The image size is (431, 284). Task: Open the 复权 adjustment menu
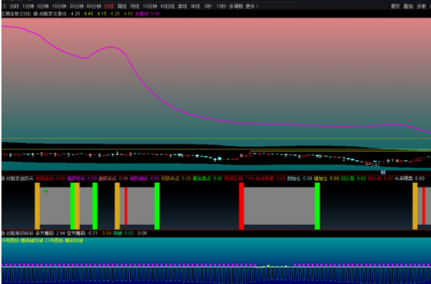(395, 6)
